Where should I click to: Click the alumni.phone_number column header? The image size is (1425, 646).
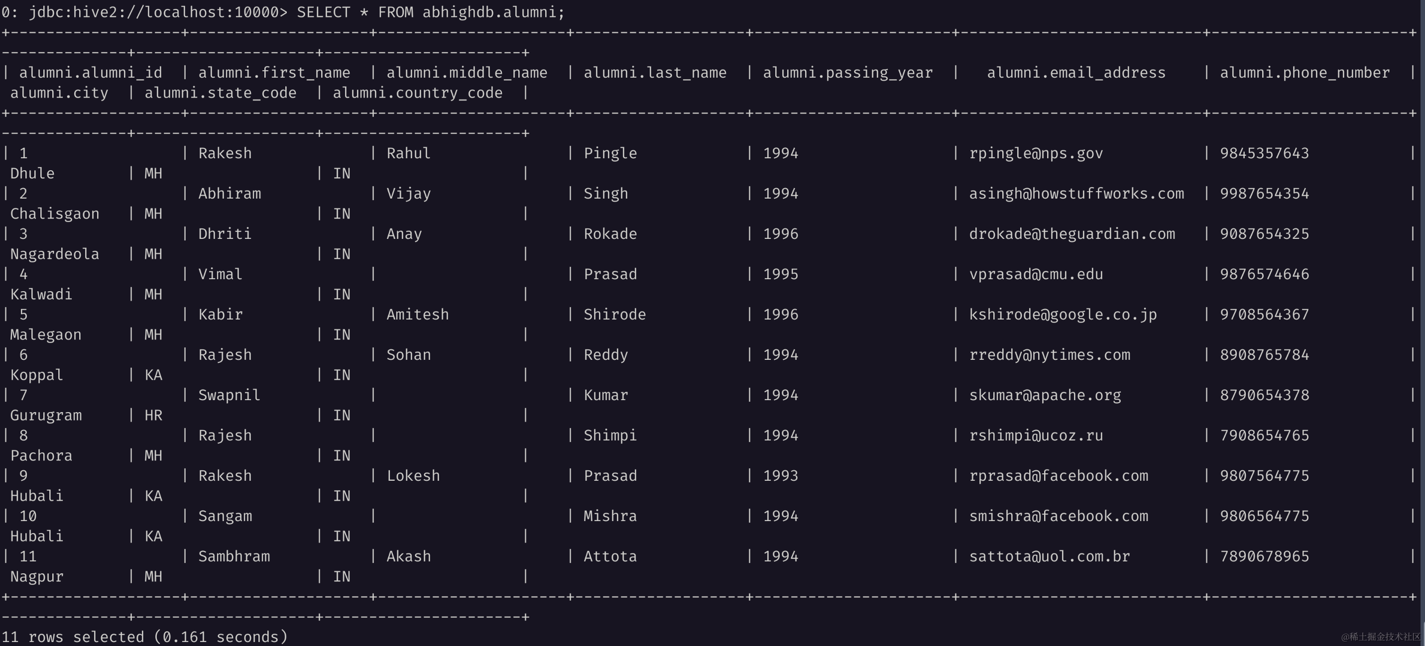pos(1305,73)
